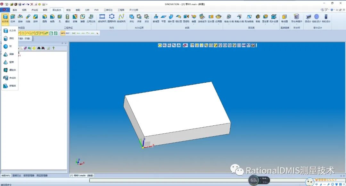Open the 图层管理器 bottom panel tab

(42, 175)
